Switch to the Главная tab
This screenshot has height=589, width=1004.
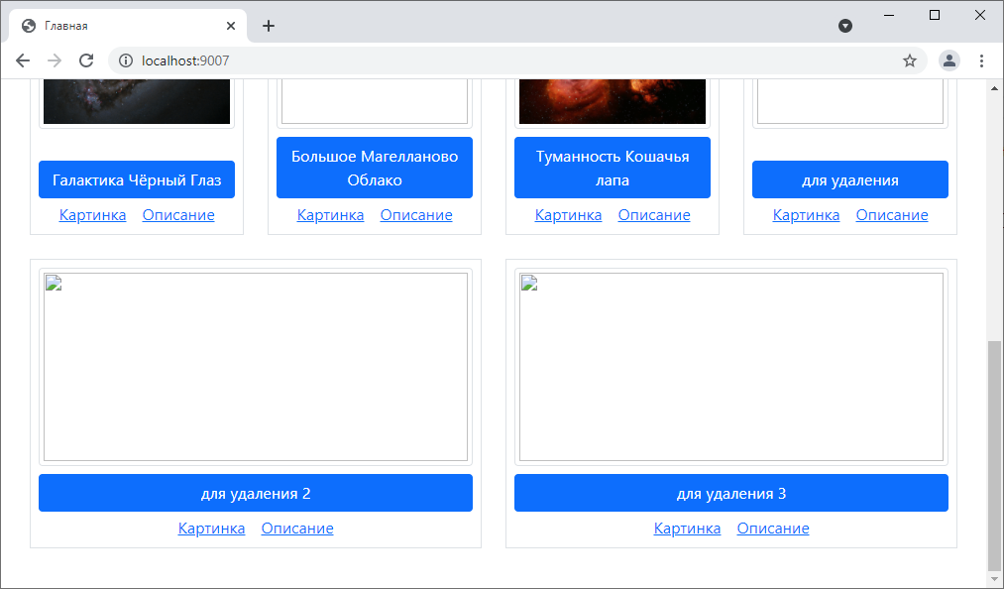pos(119,26)
